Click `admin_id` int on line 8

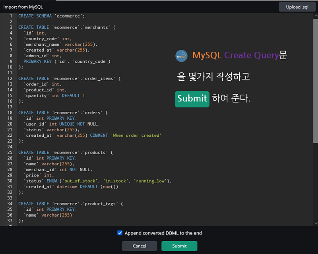point(43,56)
